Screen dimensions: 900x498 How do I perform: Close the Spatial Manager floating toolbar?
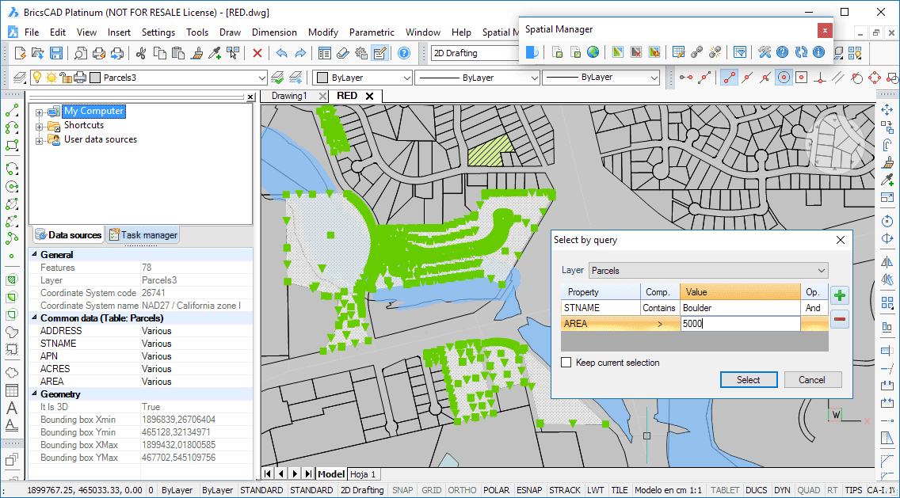[x=824, y=30]
